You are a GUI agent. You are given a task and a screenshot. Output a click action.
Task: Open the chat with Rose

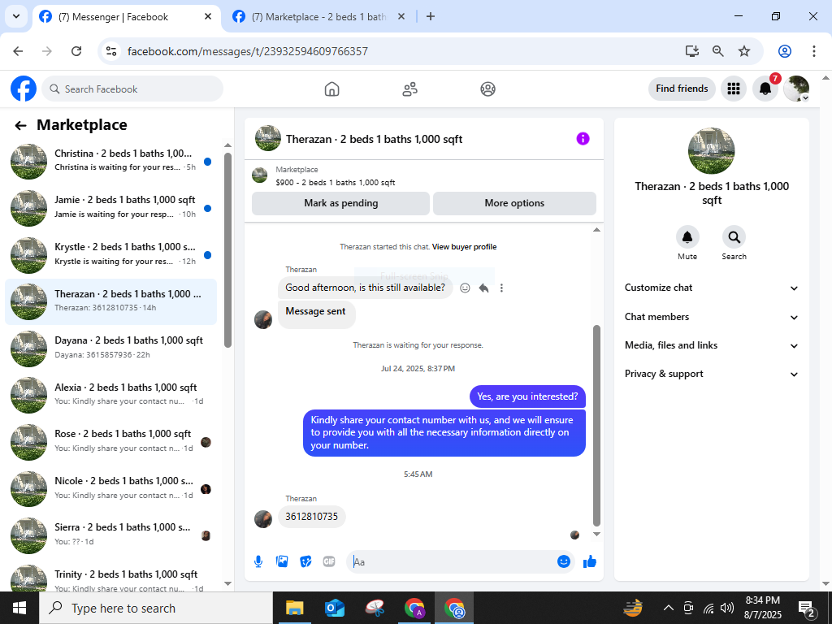[x=110, y=442]
